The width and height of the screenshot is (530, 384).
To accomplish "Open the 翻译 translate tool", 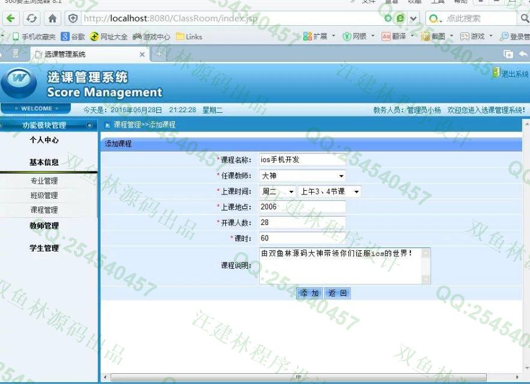I will (x=398, y=36).
